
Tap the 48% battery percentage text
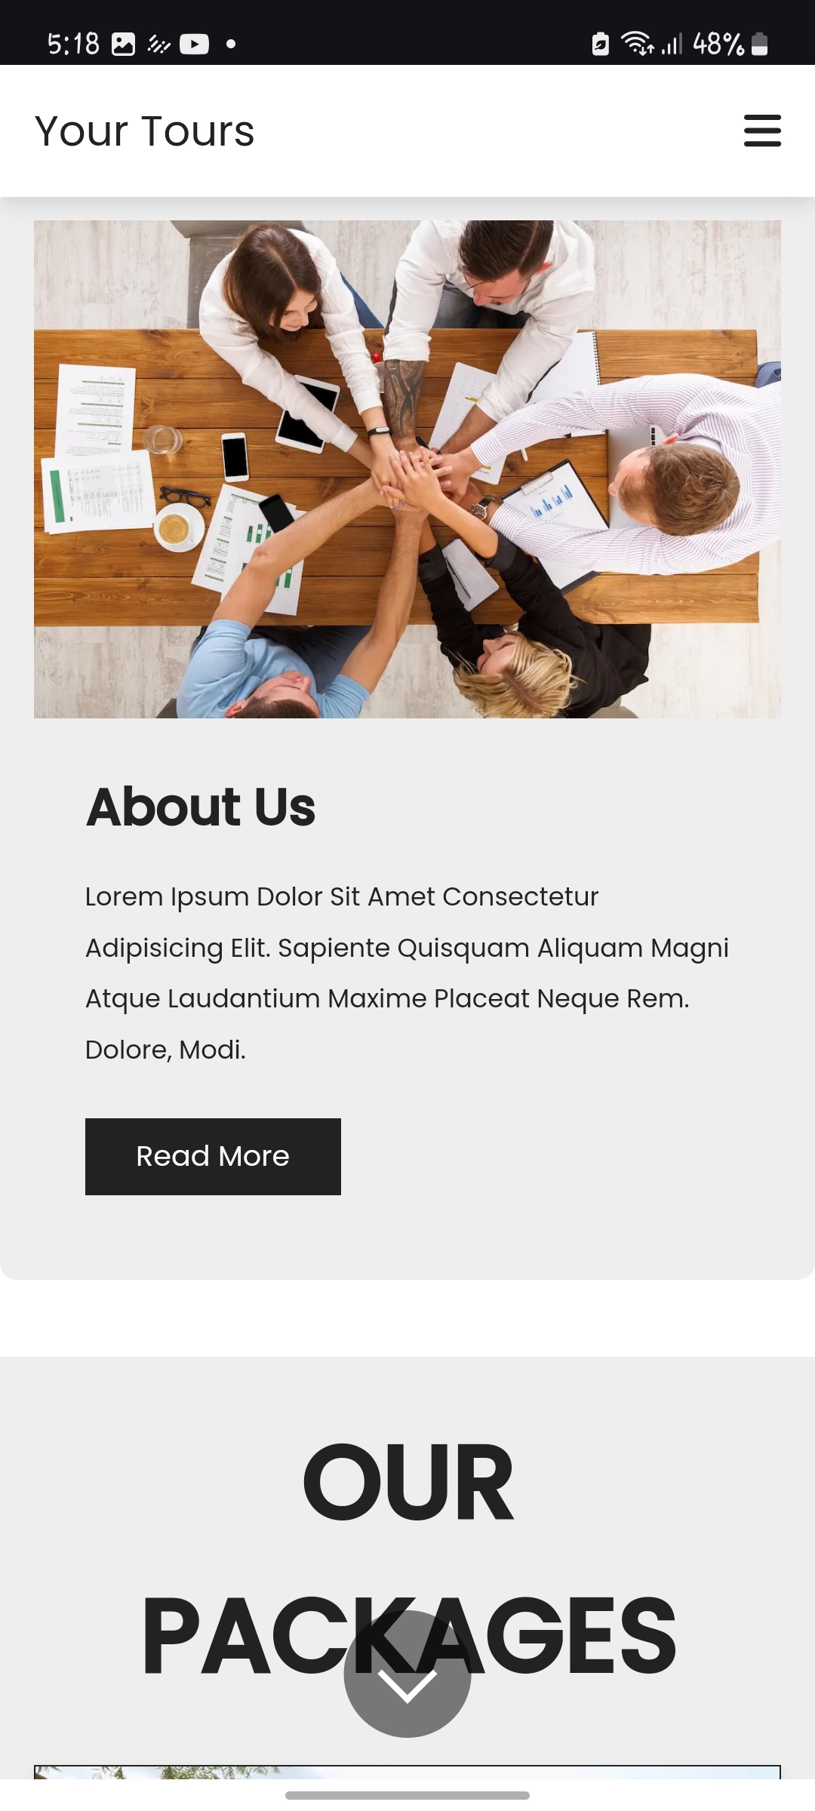(x=718, y=44)
